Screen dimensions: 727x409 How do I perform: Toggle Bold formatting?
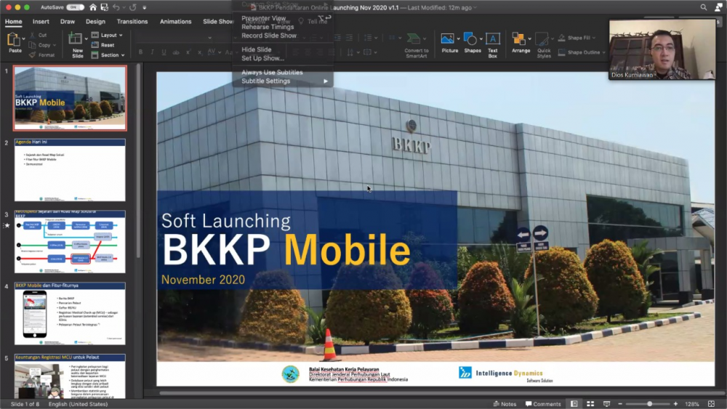pos(140,52)
